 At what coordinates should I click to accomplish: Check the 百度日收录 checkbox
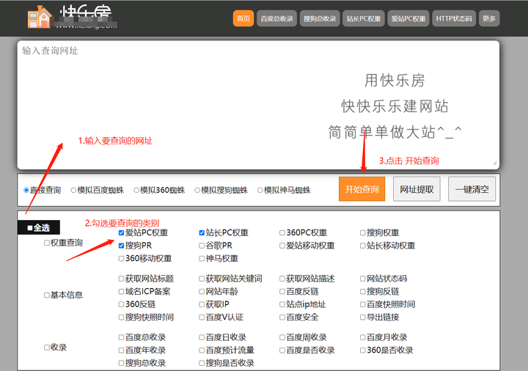202,337
